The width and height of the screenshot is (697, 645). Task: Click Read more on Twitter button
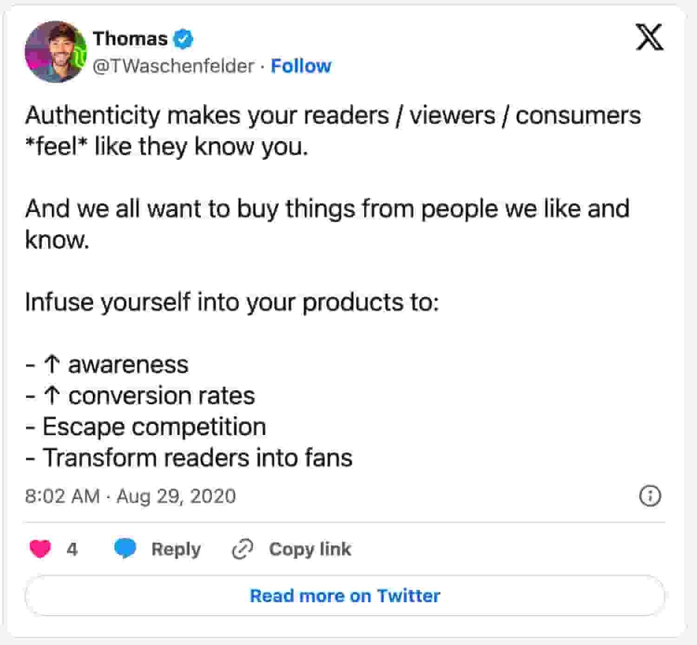[x=345, y=596]
